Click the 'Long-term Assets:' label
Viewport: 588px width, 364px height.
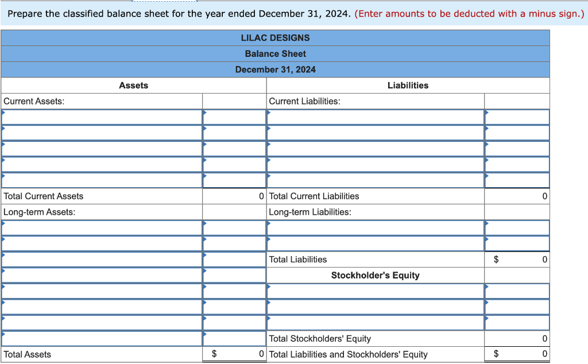click(x=40, y=212)
